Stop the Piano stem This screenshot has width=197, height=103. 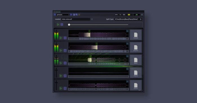(65, 76)
